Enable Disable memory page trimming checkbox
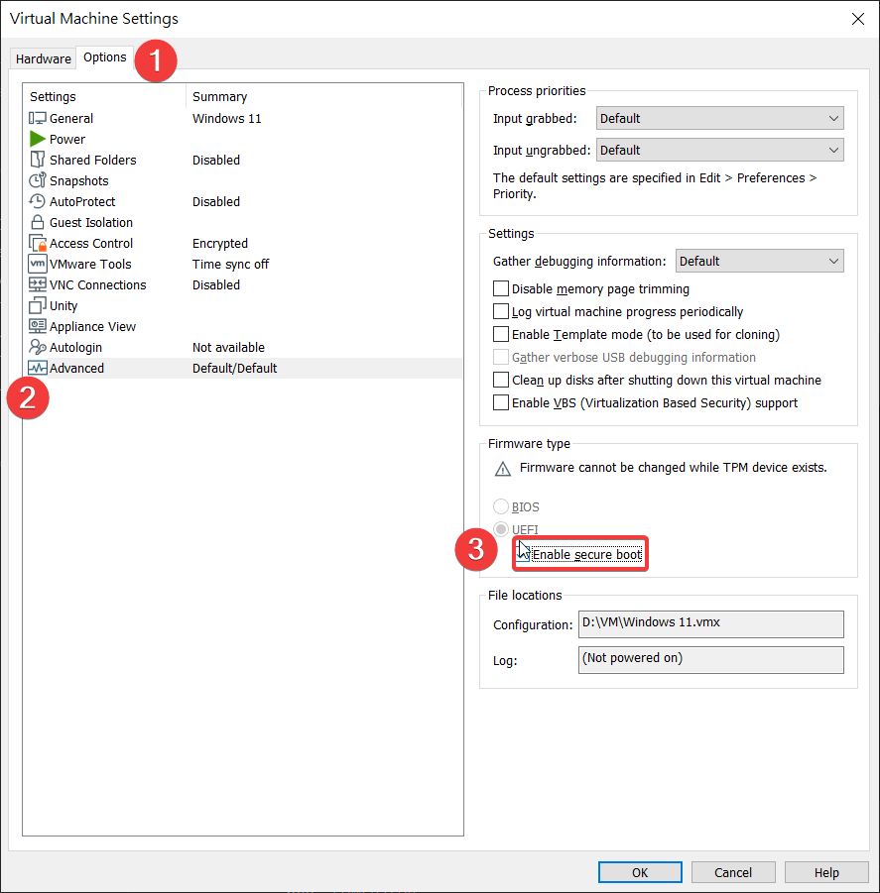Screen dimensions: 880x893 [501, 289]
